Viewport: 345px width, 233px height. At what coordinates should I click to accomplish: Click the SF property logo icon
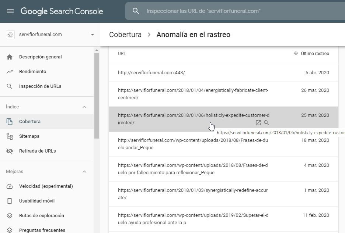tap(10, 35)
